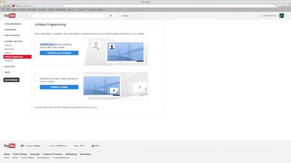Viewport: 291px width, 163px height.
Task: Click the channel branding bridge preview image
Action: (x=125, y=52)
